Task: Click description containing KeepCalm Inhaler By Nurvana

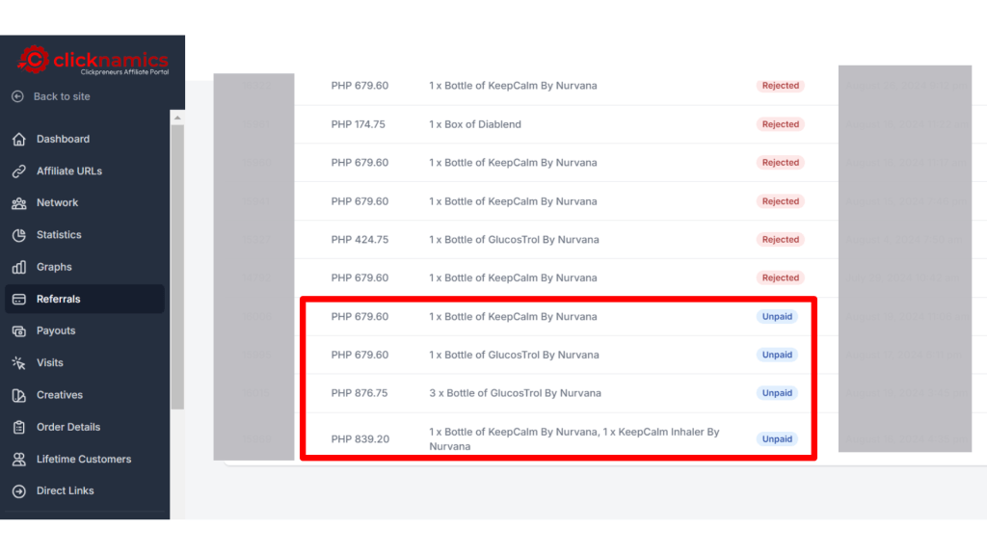Action: (x=574, y=439)
